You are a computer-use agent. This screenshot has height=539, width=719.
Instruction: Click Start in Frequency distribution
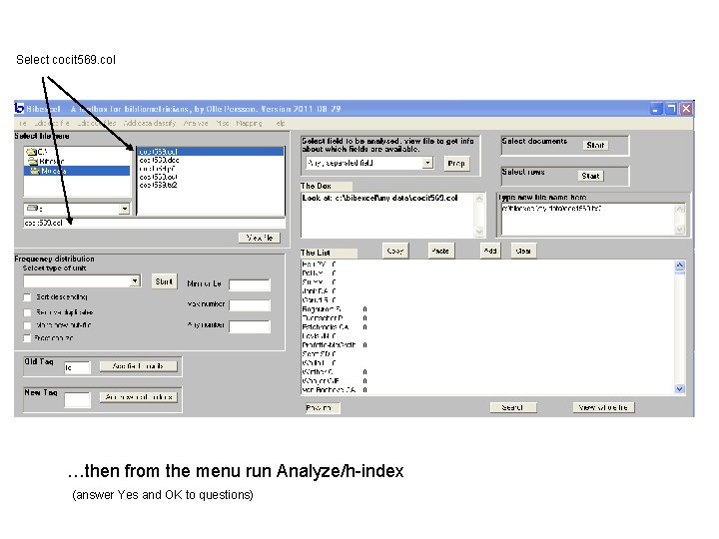pyautogui.click(x=164, y=280)
